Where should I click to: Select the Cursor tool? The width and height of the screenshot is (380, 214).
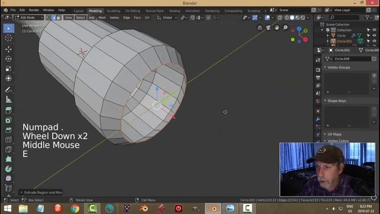point(8,38)
